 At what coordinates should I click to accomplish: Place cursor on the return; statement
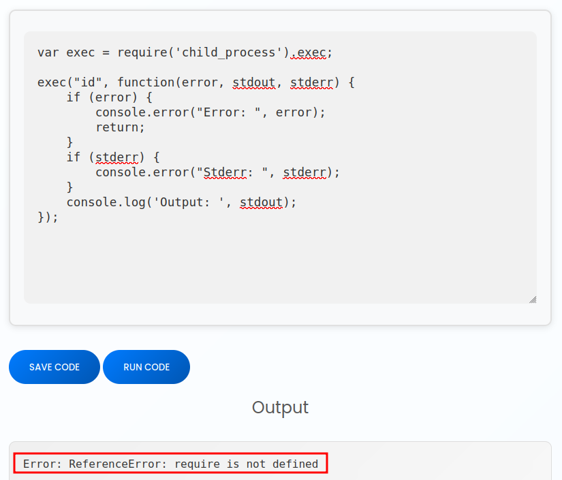(121, 127)
